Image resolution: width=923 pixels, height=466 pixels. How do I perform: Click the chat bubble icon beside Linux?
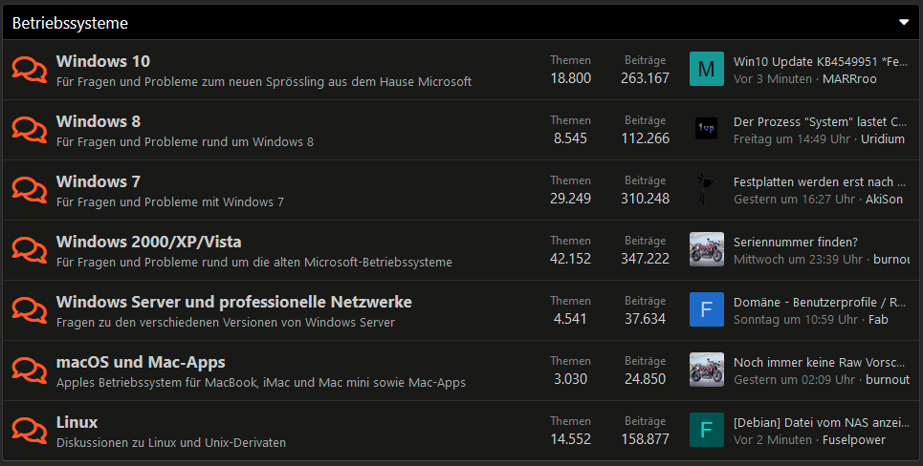click(30, 431)
